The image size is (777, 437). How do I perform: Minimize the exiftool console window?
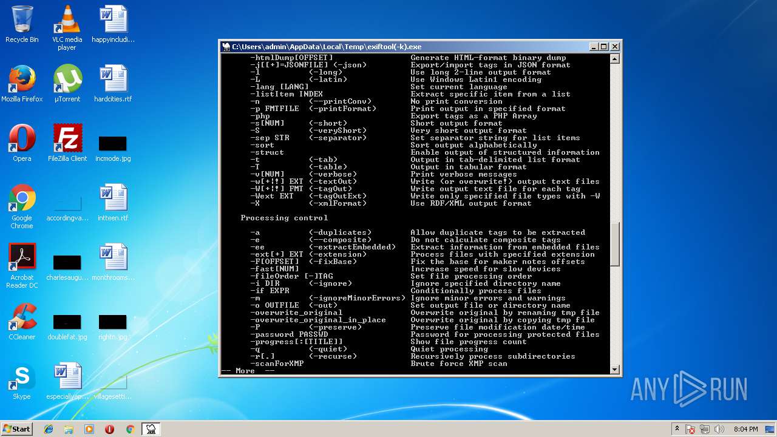(593, 47)
